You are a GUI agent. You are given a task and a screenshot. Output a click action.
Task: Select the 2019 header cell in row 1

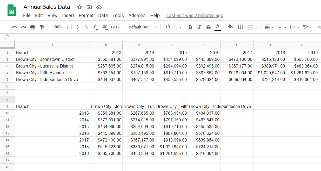(302, 53)
